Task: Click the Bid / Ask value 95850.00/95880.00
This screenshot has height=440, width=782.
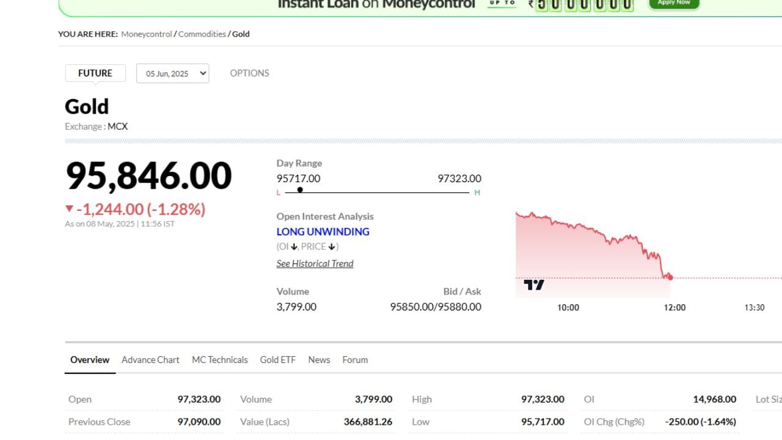Action: [x=436, y=307]
